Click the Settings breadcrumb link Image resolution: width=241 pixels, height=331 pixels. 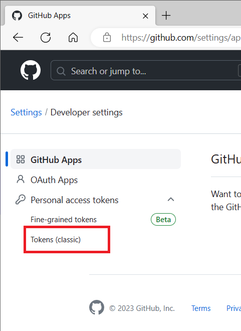(x=26, y=112)
